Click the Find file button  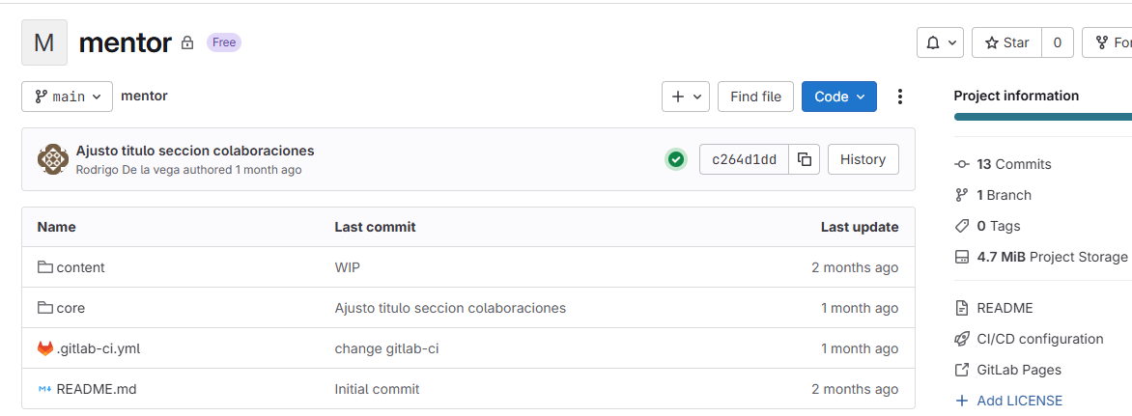(x=755, y=97)
